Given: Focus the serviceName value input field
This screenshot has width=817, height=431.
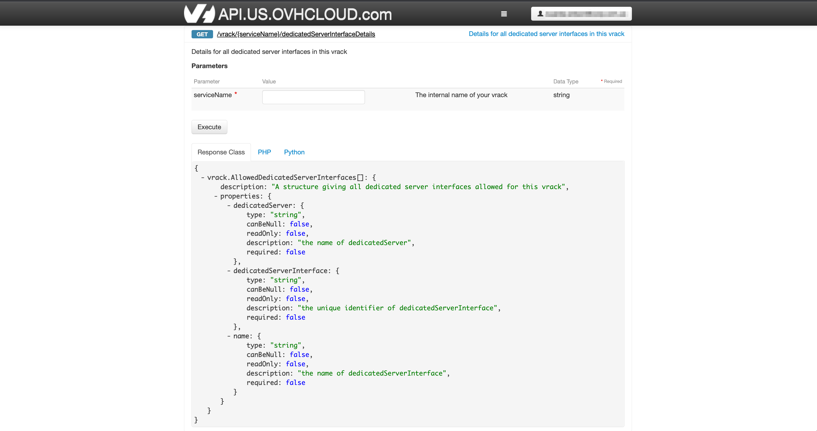Looking at the screenshot, I should 313,97.
